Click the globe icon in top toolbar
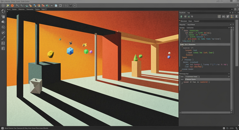This screenshot has width=239, height=130. pyautogui.click(x=3, y=6)
